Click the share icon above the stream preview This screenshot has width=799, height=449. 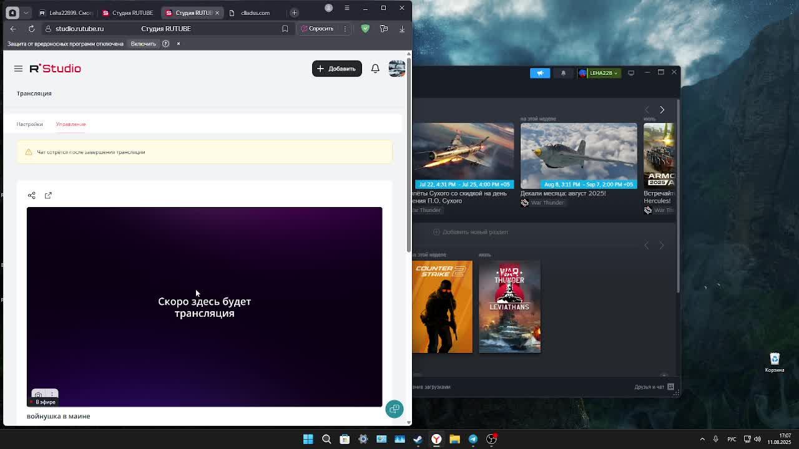32,195
